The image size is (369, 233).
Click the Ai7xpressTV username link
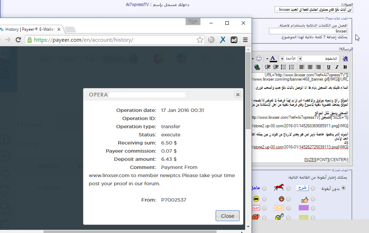click(x=137, y=5)
